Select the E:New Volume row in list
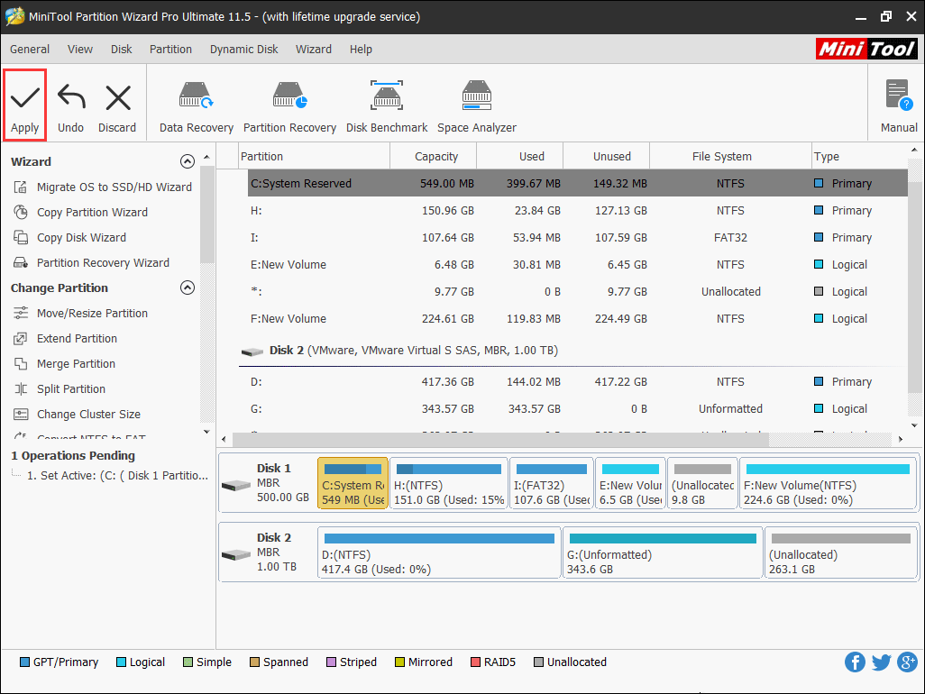Screen dimensions: 925x694 [x=578, y=265]
